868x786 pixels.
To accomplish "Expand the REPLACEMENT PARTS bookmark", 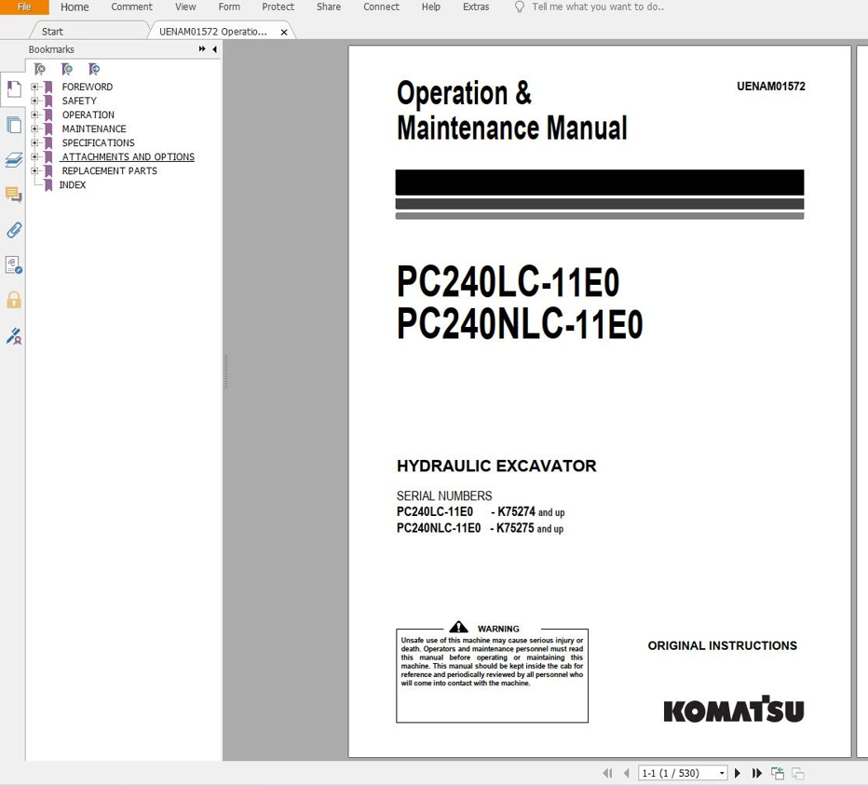I will (34, 170).
